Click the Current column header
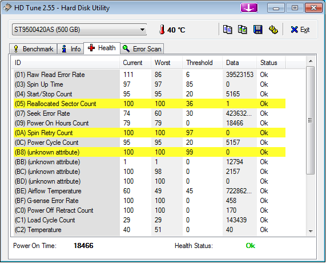The width and height of the screenshot is (326, 264). 135,63
